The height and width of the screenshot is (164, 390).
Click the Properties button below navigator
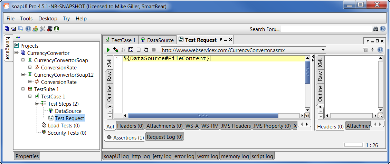click(x=27, y=156)
